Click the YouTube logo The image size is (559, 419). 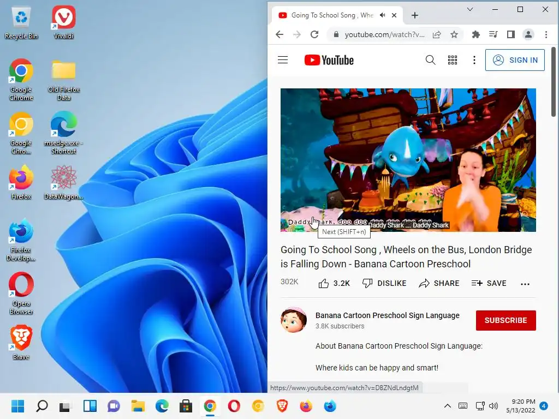(x=329, y=60)
